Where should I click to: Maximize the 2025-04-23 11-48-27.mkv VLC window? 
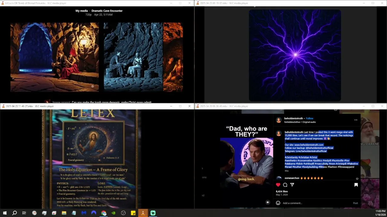click(x=180, y=106)
